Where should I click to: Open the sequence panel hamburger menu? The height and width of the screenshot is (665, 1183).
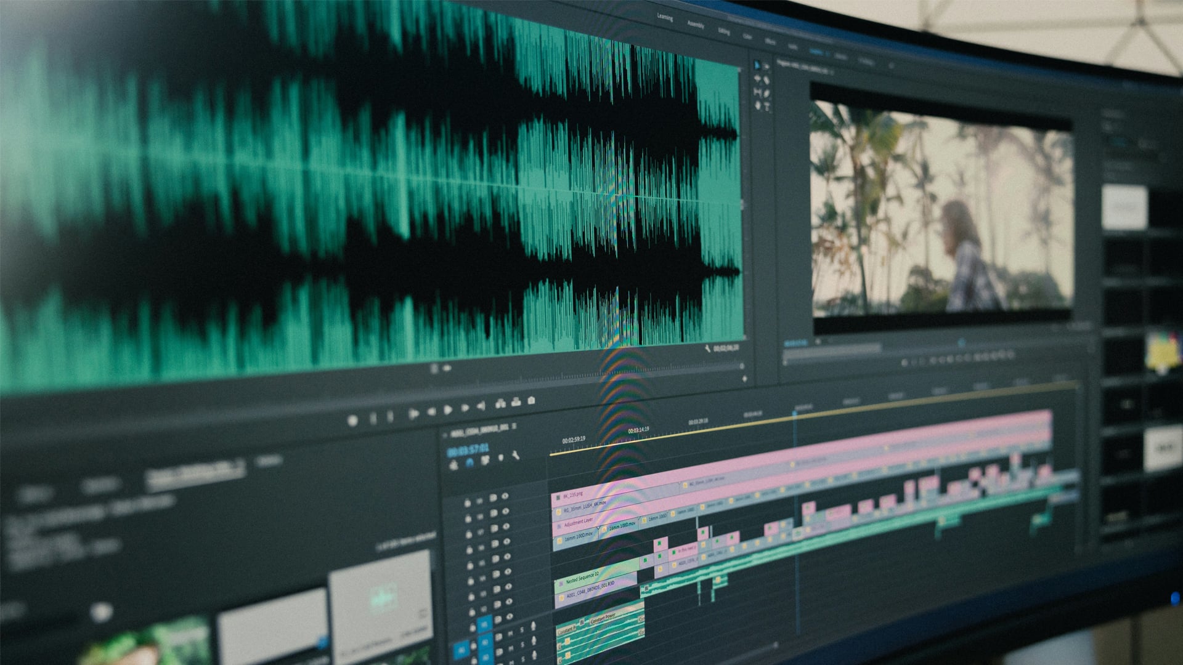click(514, 426)
